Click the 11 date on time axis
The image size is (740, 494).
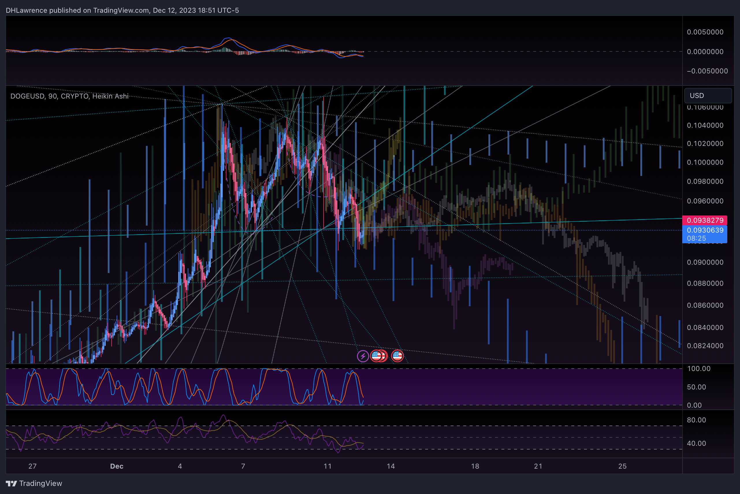[328, 466]
